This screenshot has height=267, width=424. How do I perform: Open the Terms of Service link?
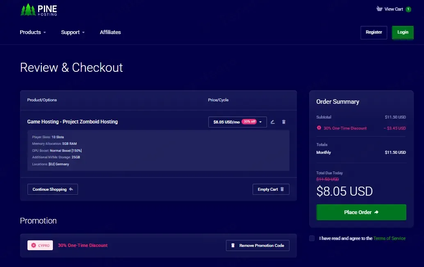point(390,238)
